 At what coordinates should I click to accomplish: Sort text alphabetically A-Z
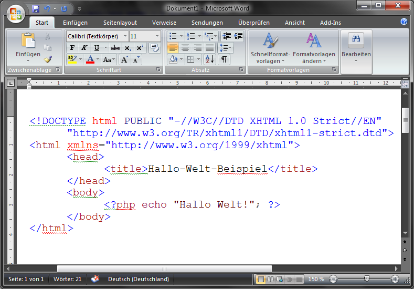210,59
